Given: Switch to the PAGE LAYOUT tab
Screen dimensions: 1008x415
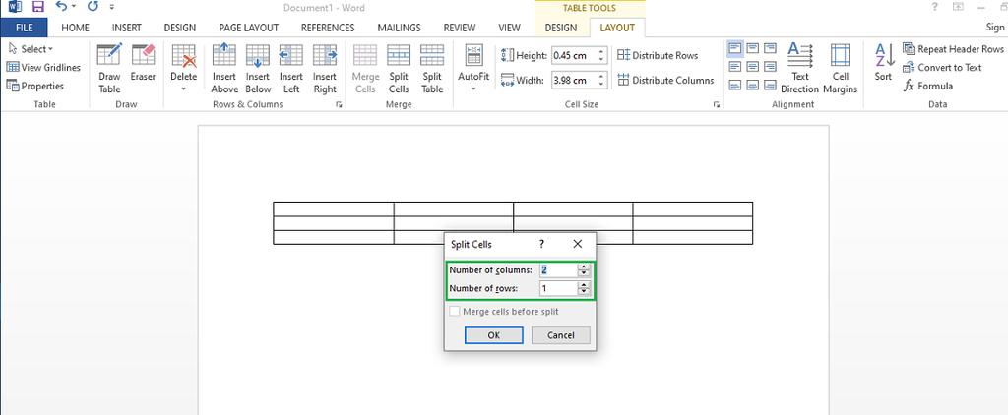Looking at the screenshot, I should click(x=246, y=28).
